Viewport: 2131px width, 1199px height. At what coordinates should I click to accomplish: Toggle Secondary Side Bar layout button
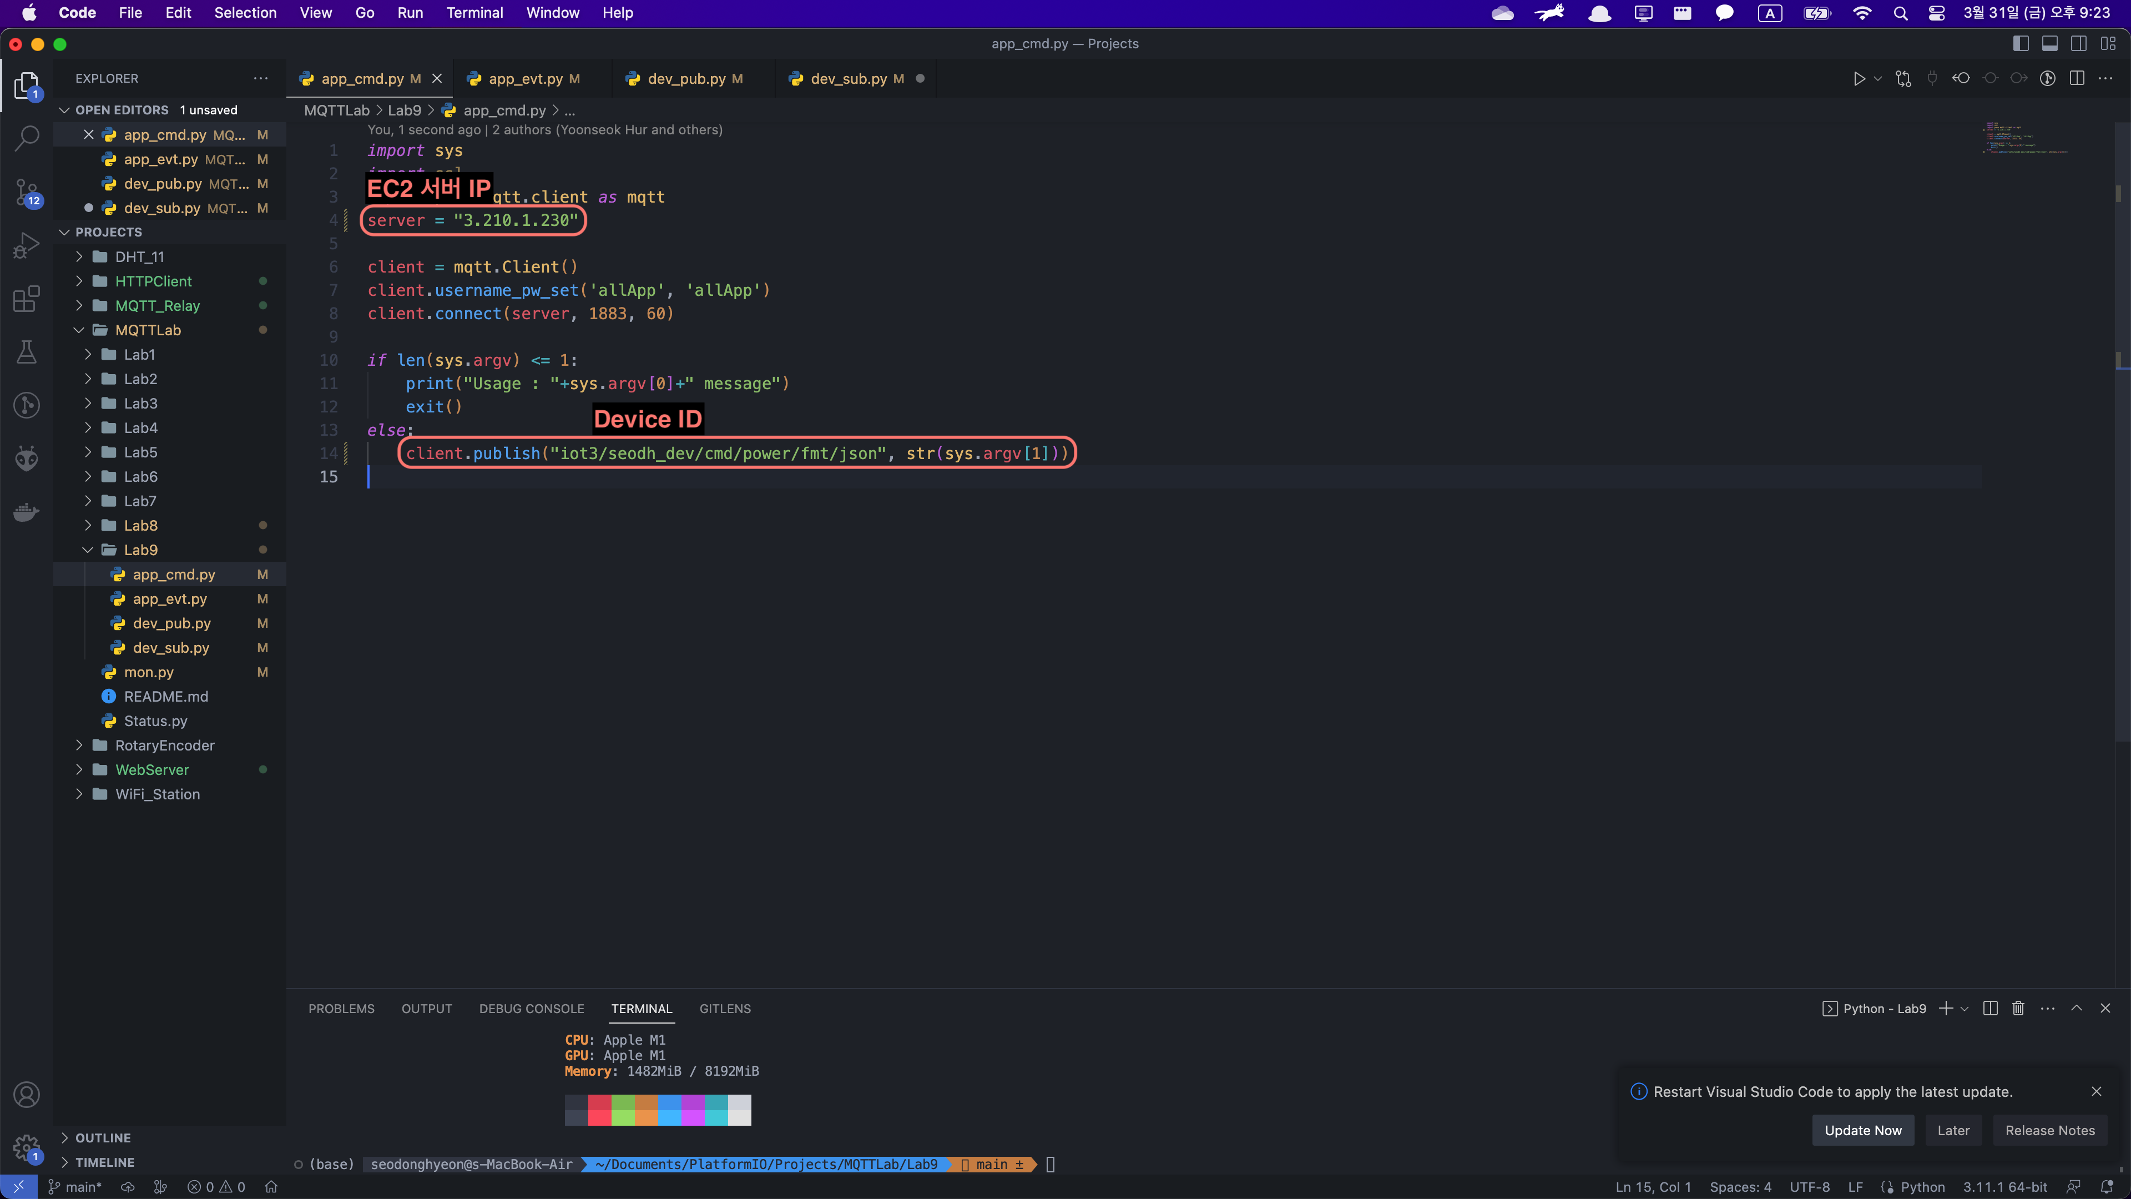pos(2079,44)
